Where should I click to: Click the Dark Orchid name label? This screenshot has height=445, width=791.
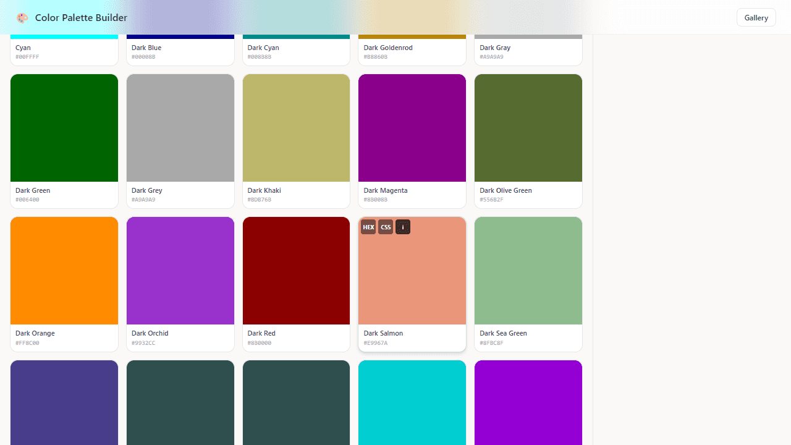(150, 333)
